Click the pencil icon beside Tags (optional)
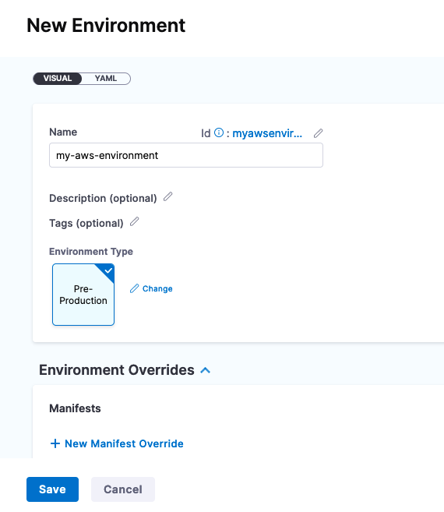The height and width of the screenshot is (512, 444). [x=135, y=221]
